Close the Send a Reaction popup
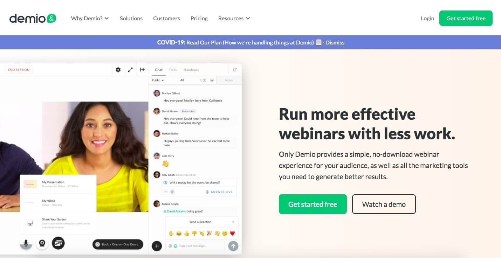 [233, 222]
